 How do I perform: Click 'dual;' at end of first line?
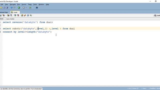point(49,22)
